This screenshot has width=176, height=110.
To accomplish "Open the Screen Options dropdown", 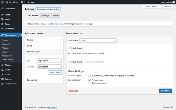I will tap(152, 6).
